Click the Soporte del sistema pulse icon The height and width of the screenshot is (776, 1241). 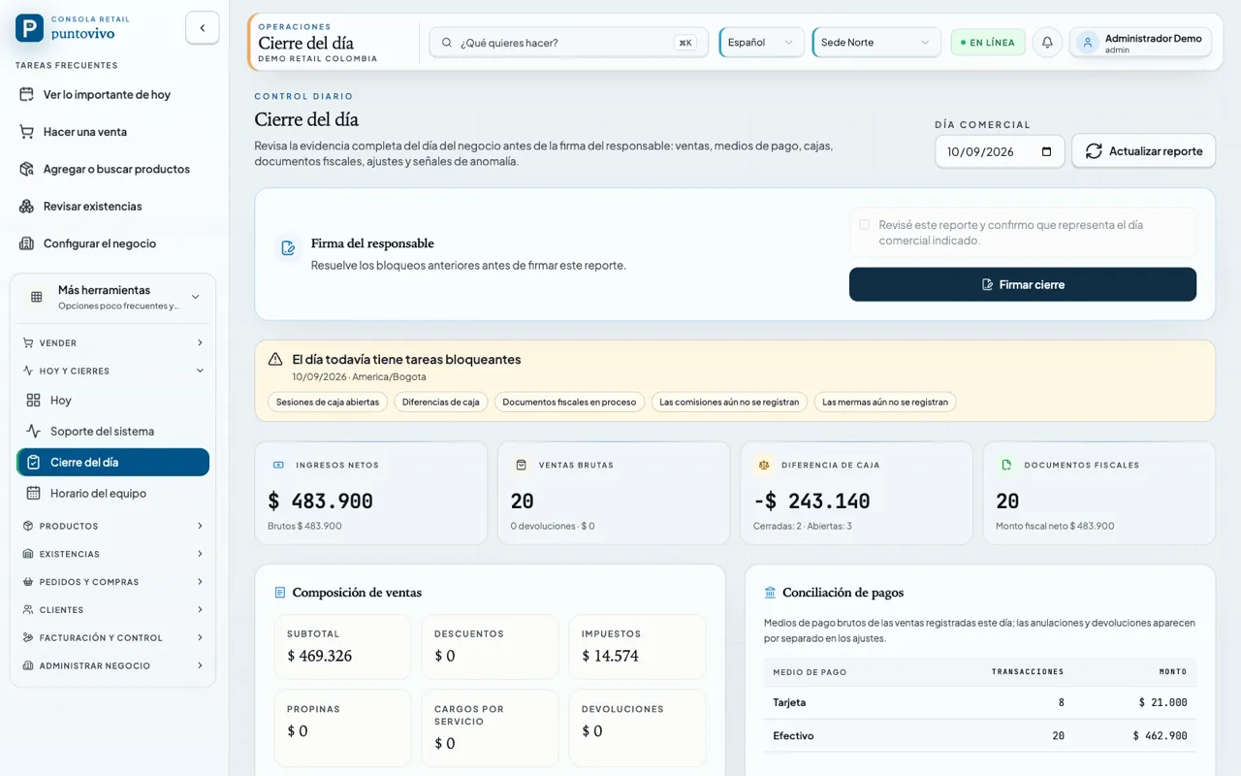(34, 432)
